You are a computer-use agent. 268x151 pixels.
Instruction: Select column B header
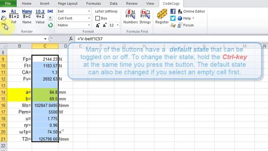20,46
